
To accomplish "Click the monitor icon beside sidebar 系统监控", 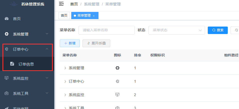I will [6, 78].
